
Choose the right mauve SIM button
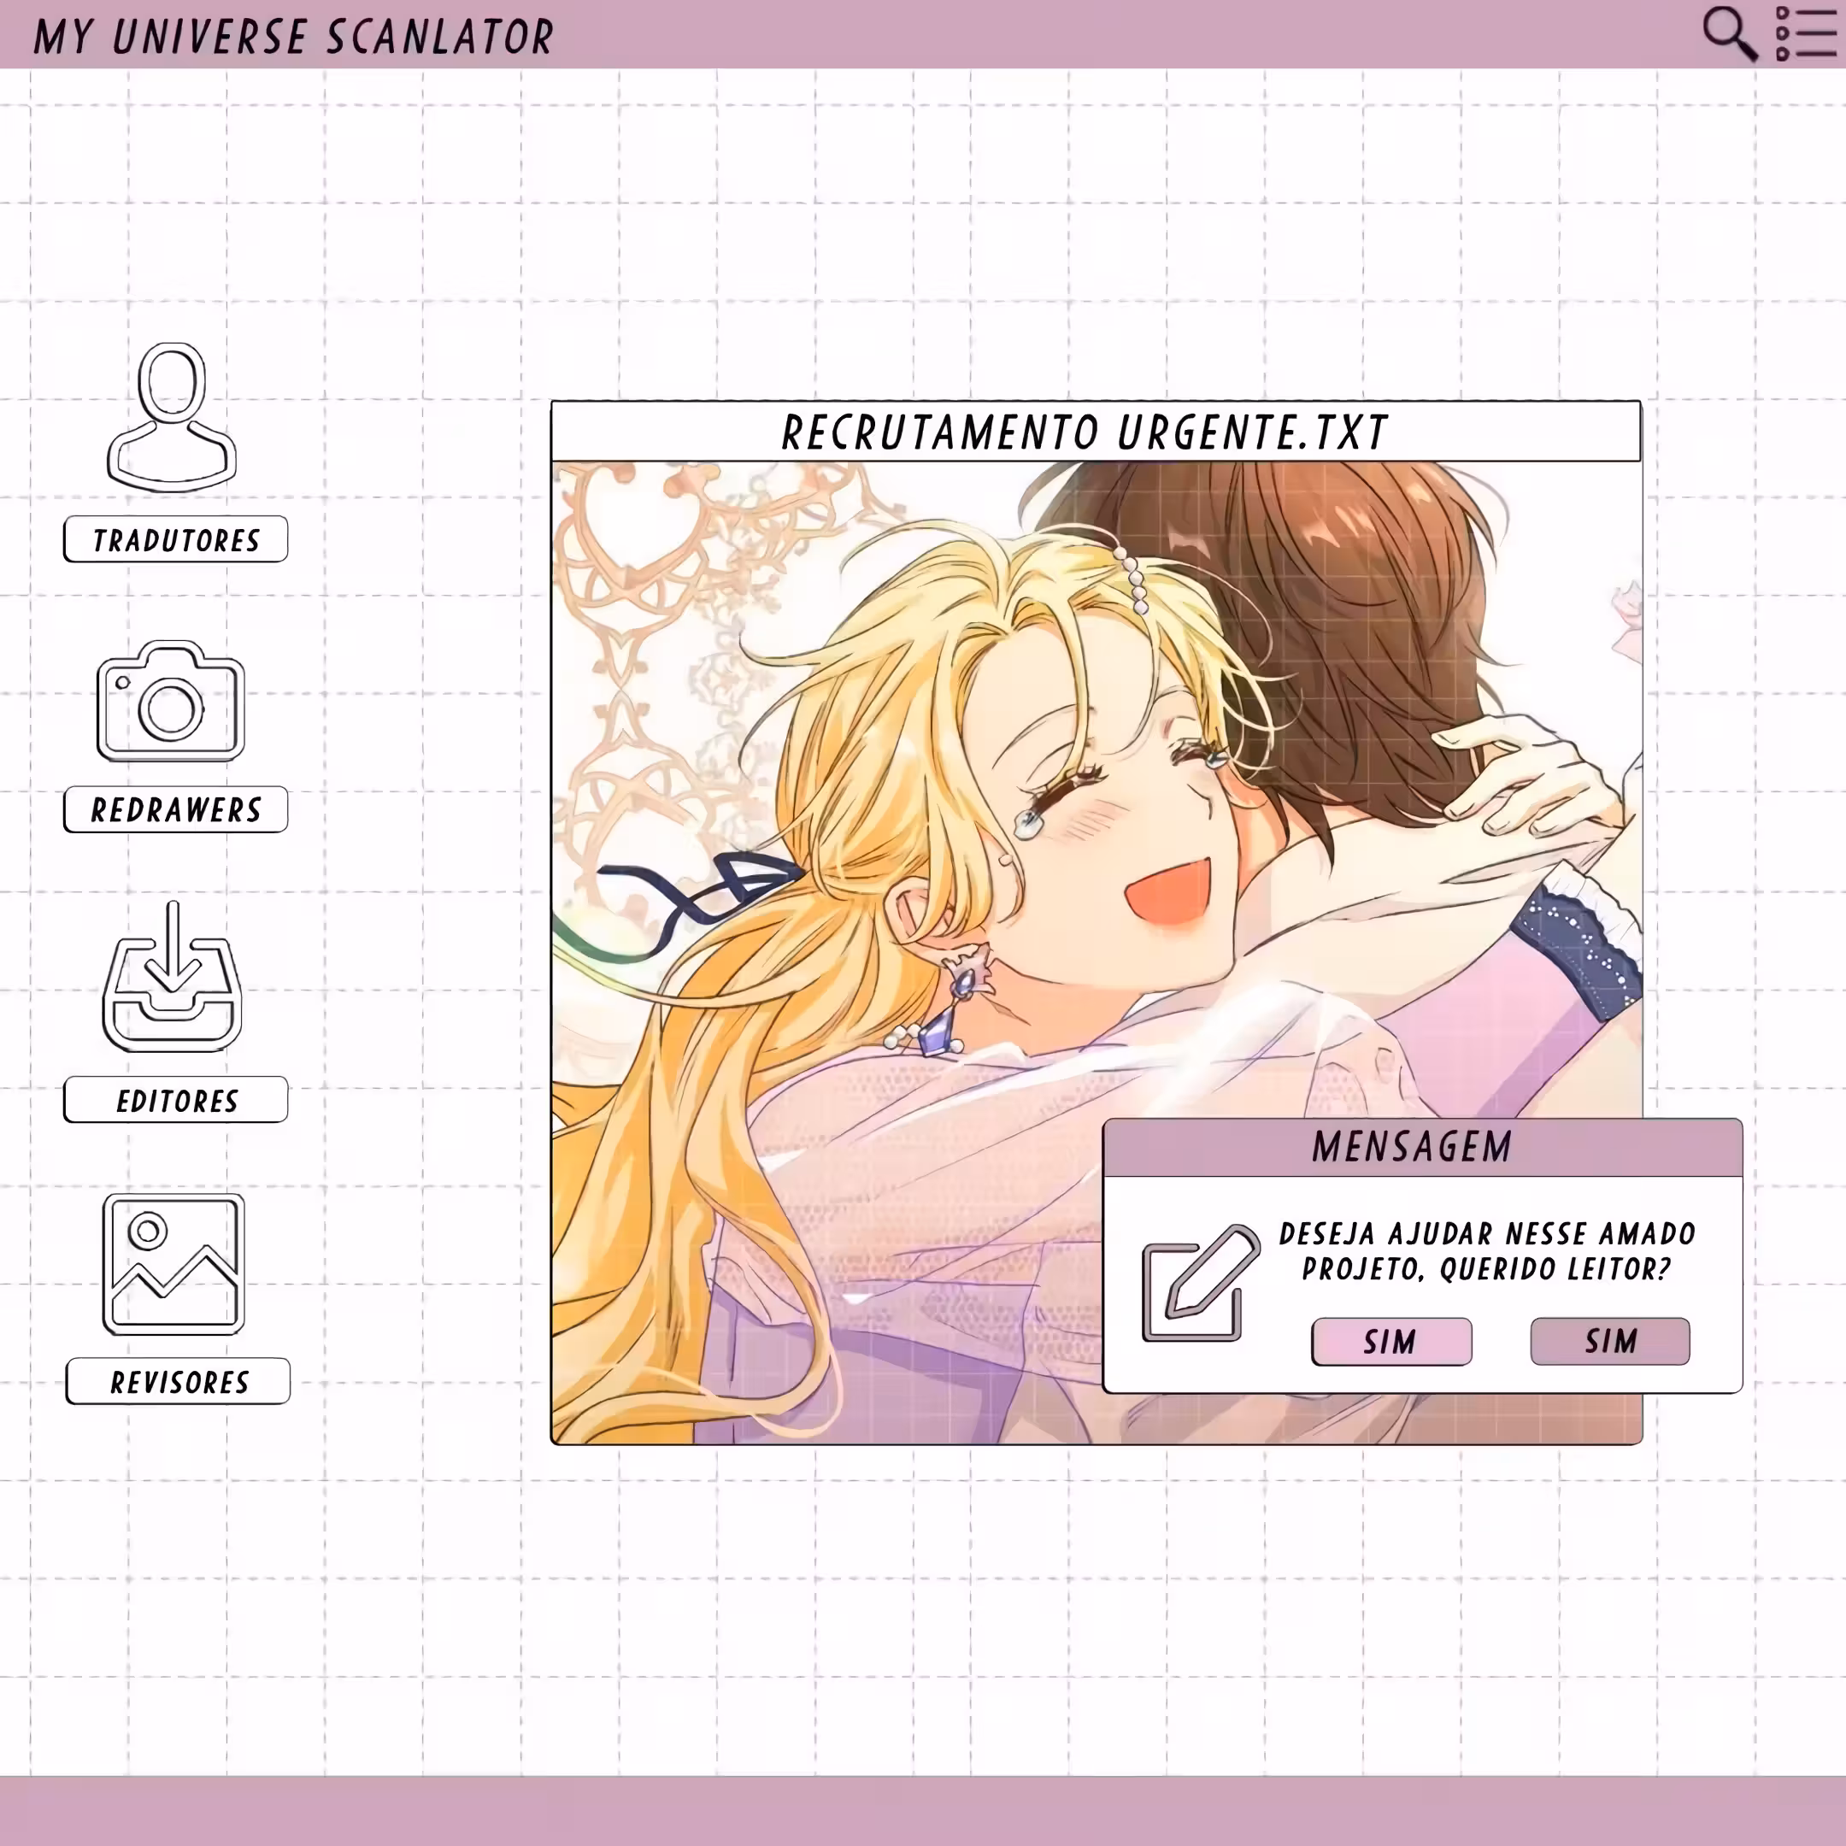click(x=1610, y=1341)
